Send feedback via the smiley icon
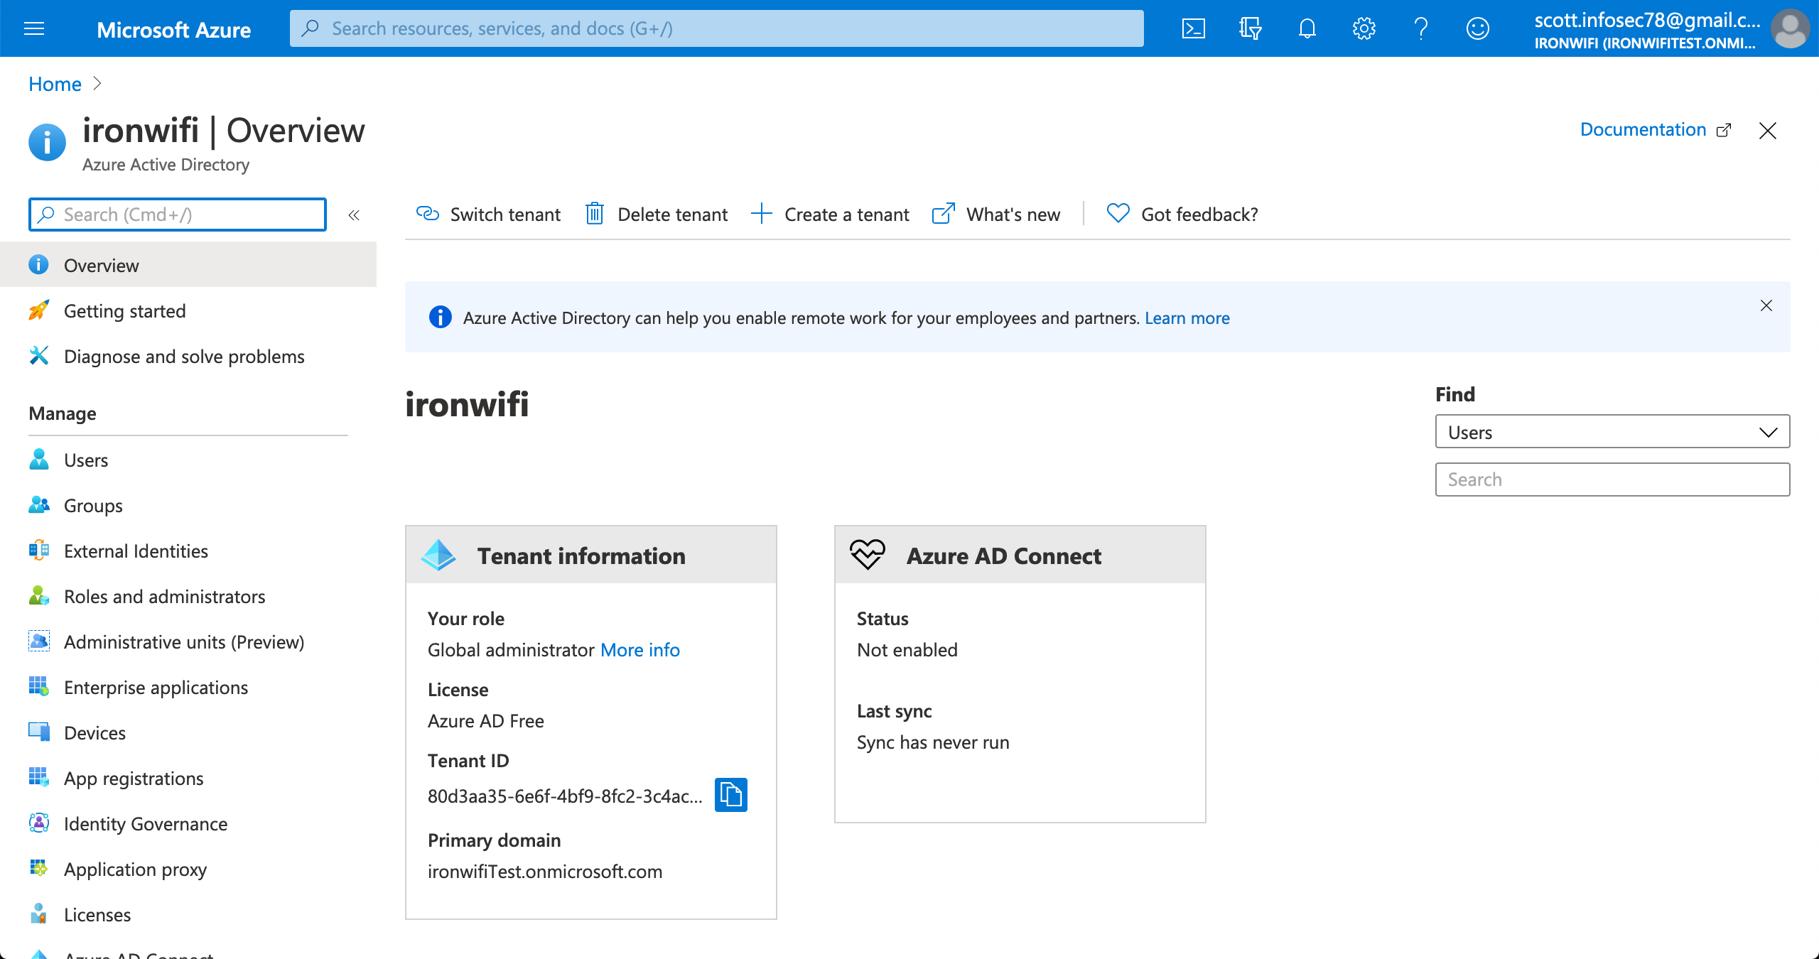The width and height of the screenshot is (1819, 959). [1477, 28]
